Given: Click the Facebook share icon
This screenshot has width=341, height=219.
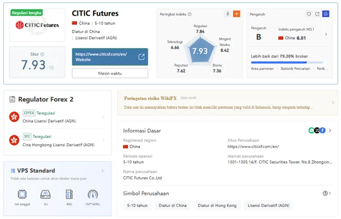Looking at the screenshot, I should click(323, 130).
